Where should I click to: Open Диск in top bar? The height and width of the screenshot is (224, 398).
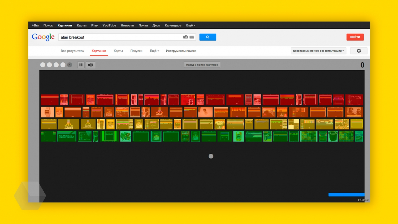click(156, 25)
